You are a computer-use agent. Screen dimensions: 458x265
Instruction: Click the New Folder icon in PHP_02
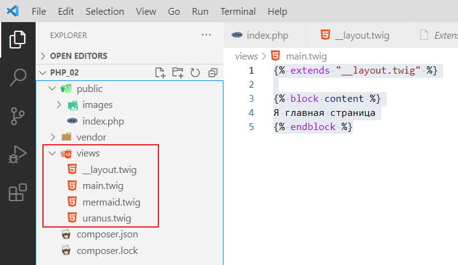[x=177, y=73]
